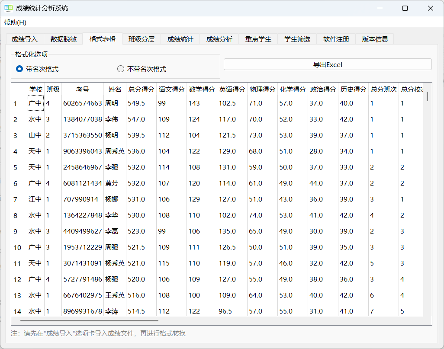This screenshot has width=444, height=349.
Task: Select the 学生筛选 tab
Action: click(x=297, y=38)
